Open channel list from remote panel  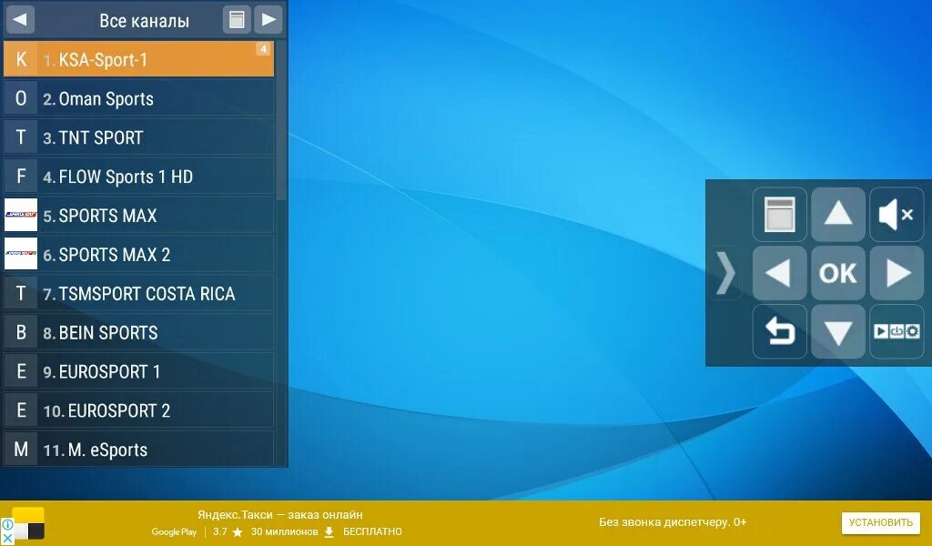tap(779, 215)
